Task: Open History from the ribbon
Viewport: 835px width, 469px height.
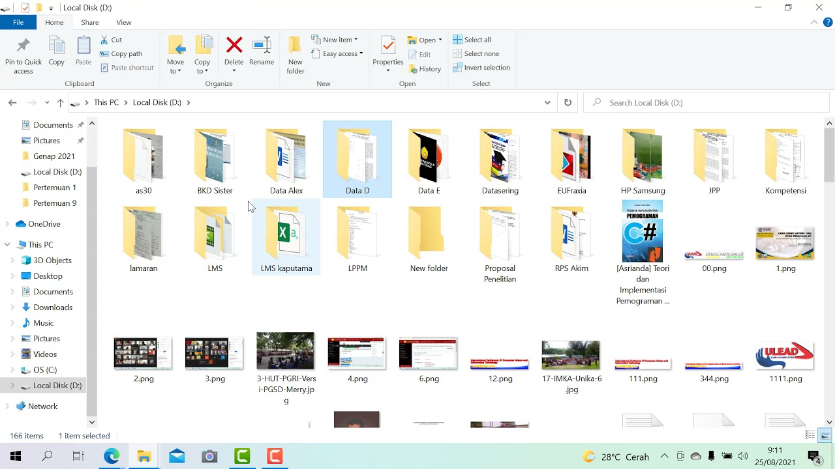Action: coord(425,69)
